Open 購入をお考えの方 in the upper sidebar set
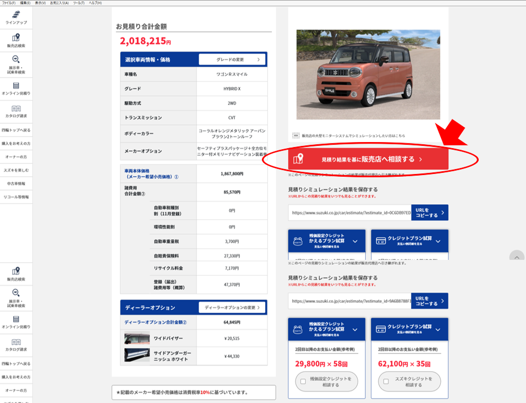 click(16, 144)
